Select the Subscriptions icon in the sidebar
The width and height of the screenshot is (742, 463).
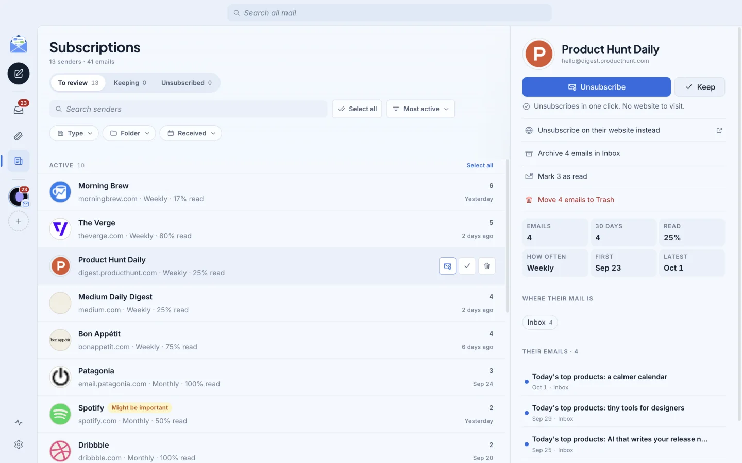click(19, 161)
